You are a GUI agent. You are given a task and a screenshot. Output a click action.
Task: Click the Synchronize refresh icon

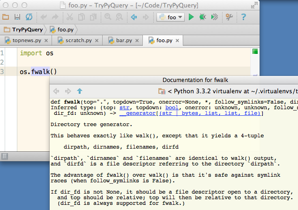(29, 17)
